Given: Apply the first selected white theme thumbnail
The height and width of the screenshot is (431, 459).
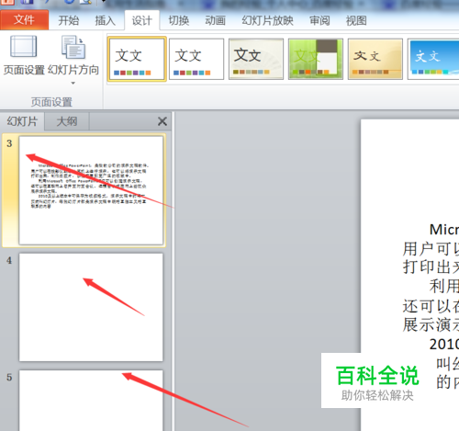Looking at the screenshot, I should (x=137, y=59).
